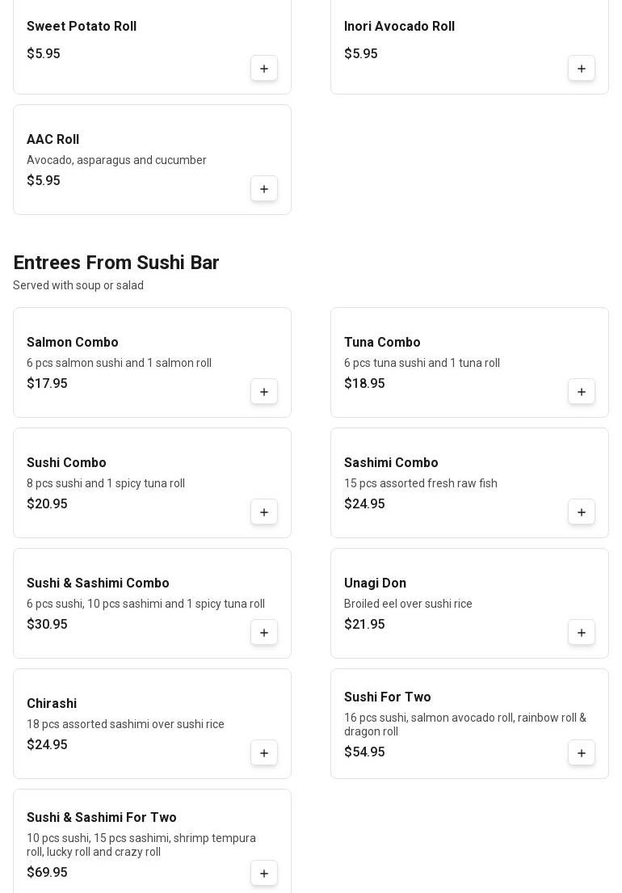Add Sushi & Sashimi For Two
Image resolution: width=622 pixels, height=893 pixels.
tap(264, 874)
